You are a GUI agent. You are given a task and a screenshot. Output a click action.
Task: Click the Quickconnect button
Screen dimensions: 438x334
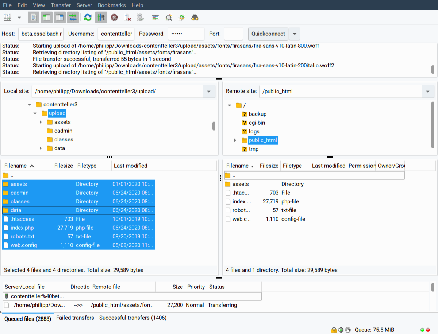click(268, 34)
